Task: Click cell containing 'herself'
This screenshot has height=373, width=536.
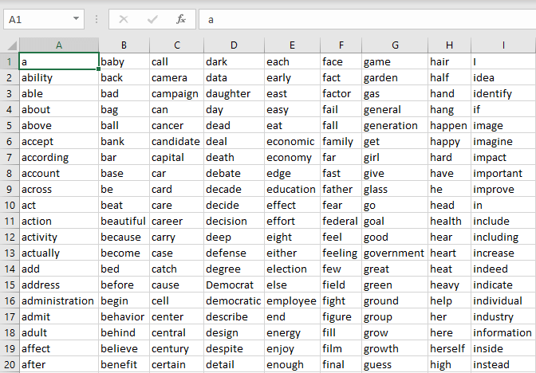Action: point(450,348)
